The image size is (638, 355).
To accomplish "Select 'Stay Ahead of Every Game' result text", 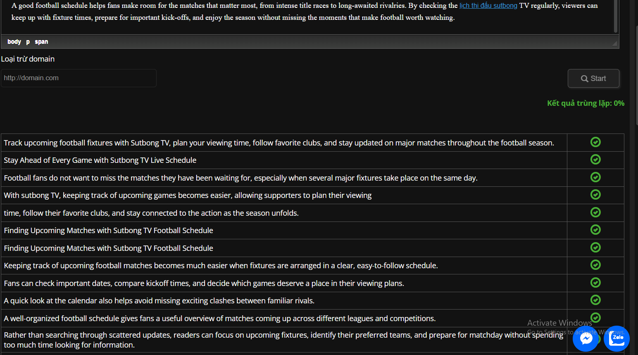I will tap(100, 160).
